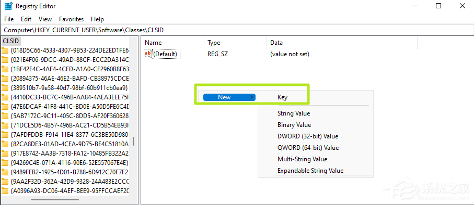Click folder icon of {389510b7-9e58-40d7 key
This screenshot has height=205, width=474.
(x=5, y=88)
